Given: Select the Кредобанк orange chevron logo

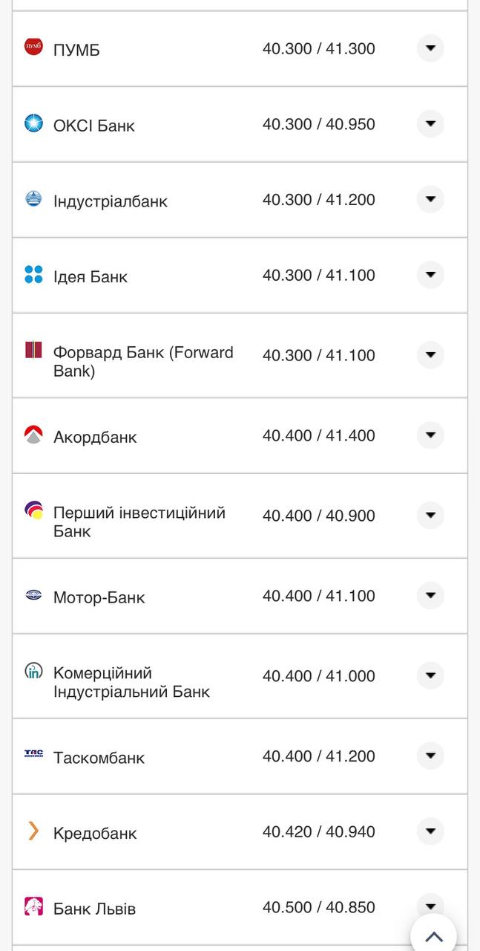Looking at the screenshot, I should (x=33, y=829).
